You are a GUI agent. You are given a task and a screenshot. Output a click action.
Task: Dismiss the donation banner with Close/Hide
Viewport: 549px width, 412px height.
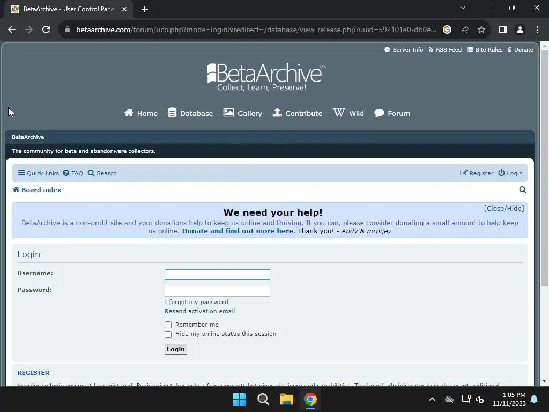tap(504, 209)
